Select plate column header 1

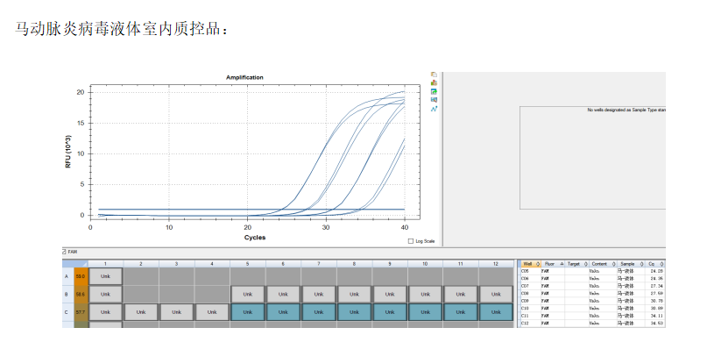[105, 263]
